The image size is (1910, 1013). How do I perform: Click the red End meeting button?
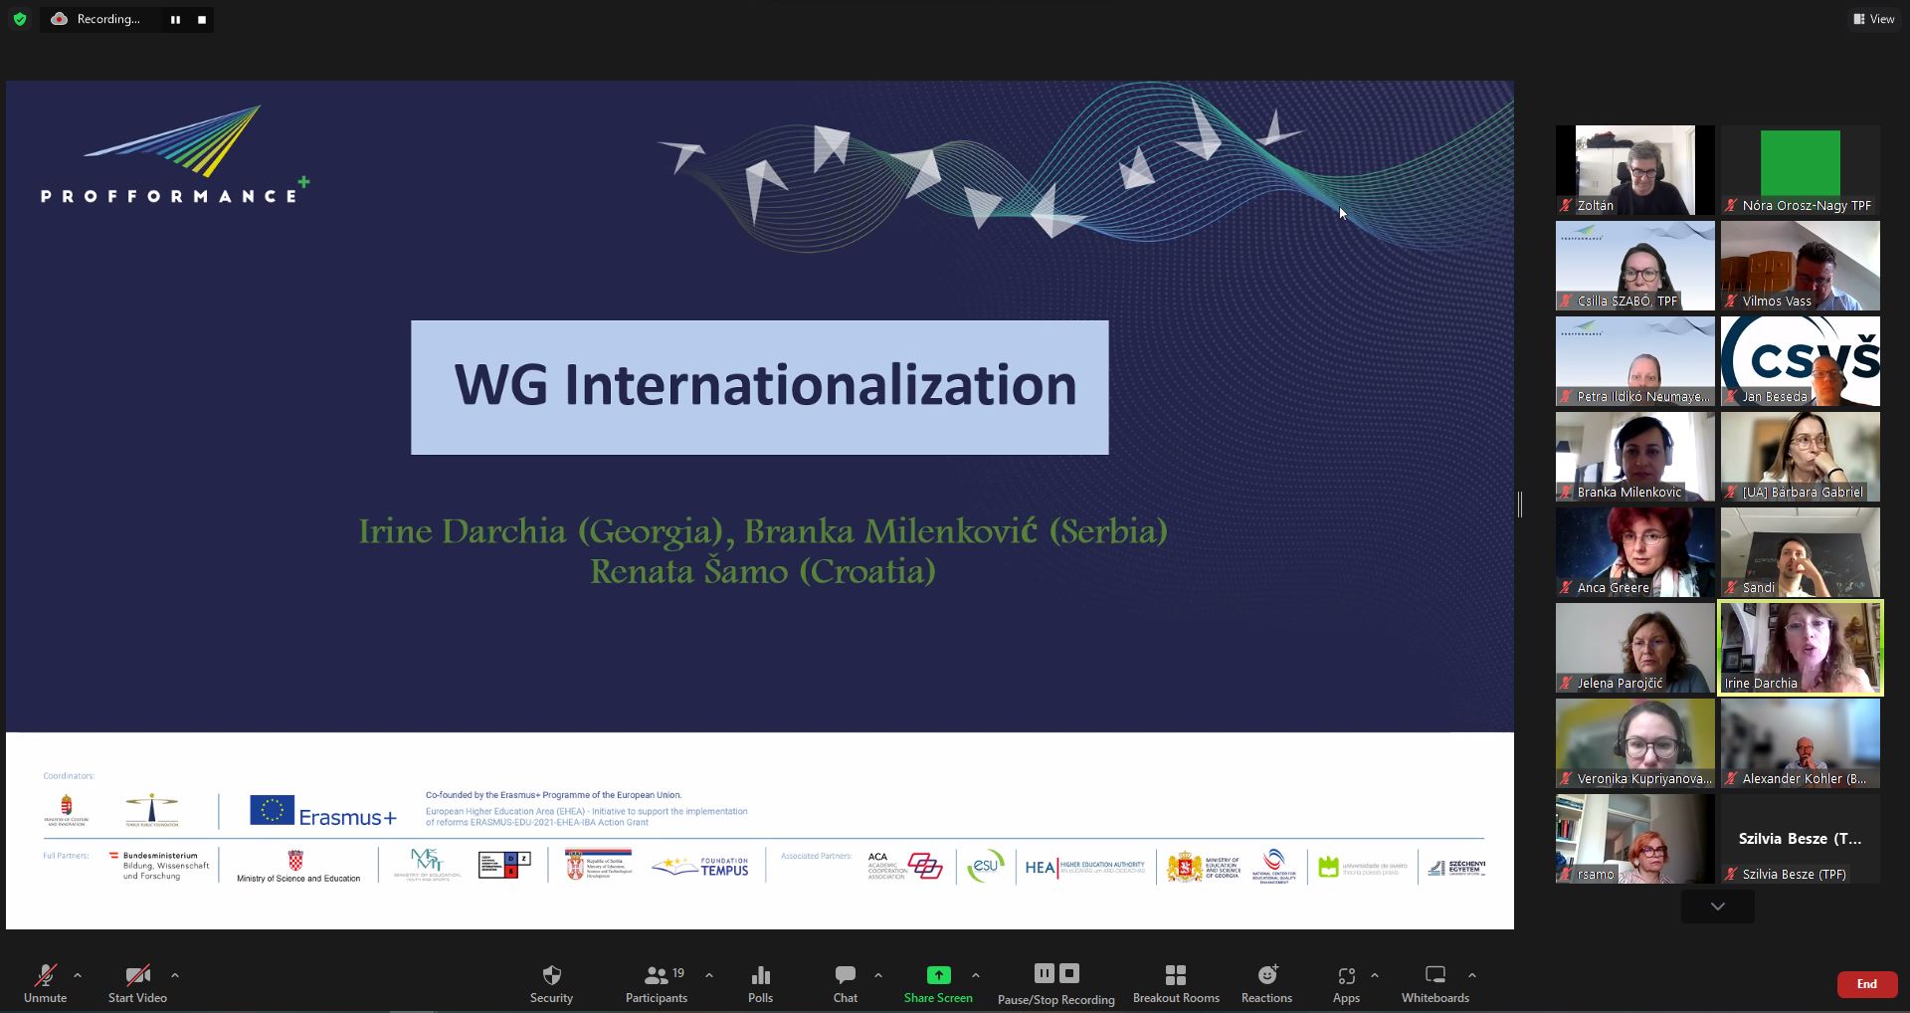tap(1866, 984)
